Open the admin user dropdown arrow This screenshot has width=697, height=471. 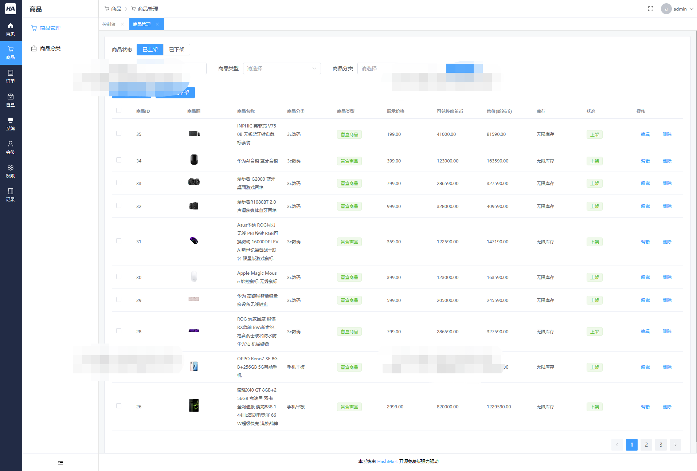click(x=691, y=9)
